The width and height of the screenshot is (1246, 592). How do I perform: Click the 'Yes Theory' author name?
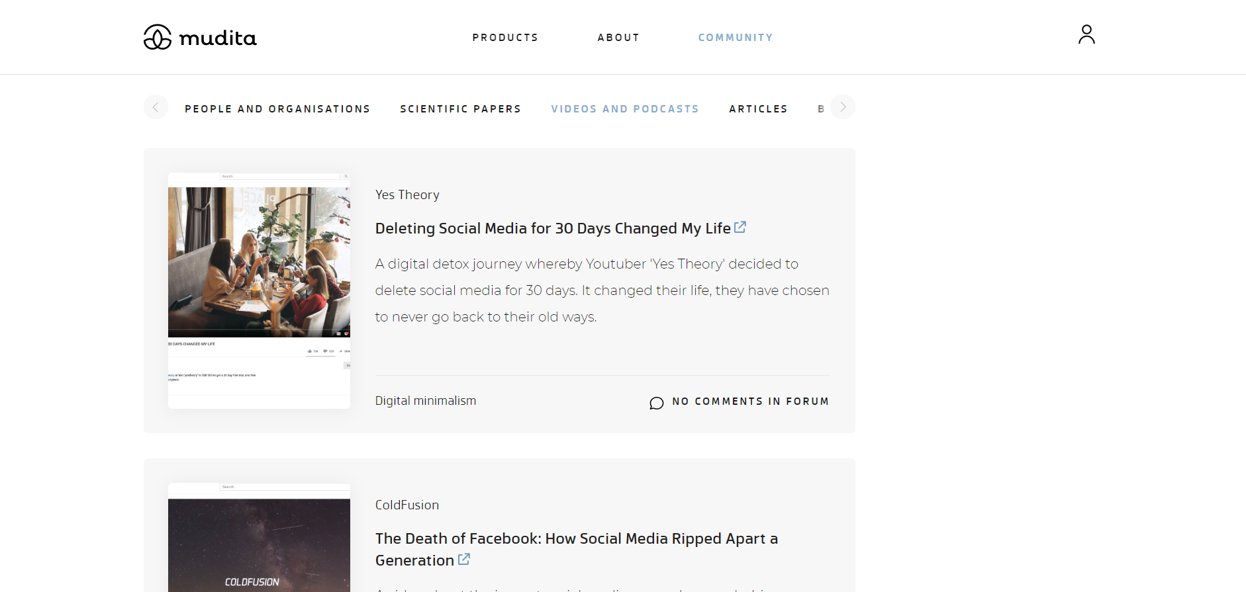[x=407, y=194]
